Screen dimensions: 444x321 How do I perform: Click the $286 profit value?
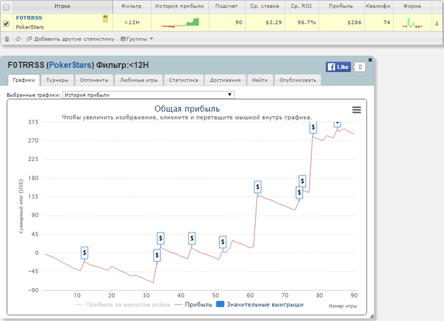point(355,22)
